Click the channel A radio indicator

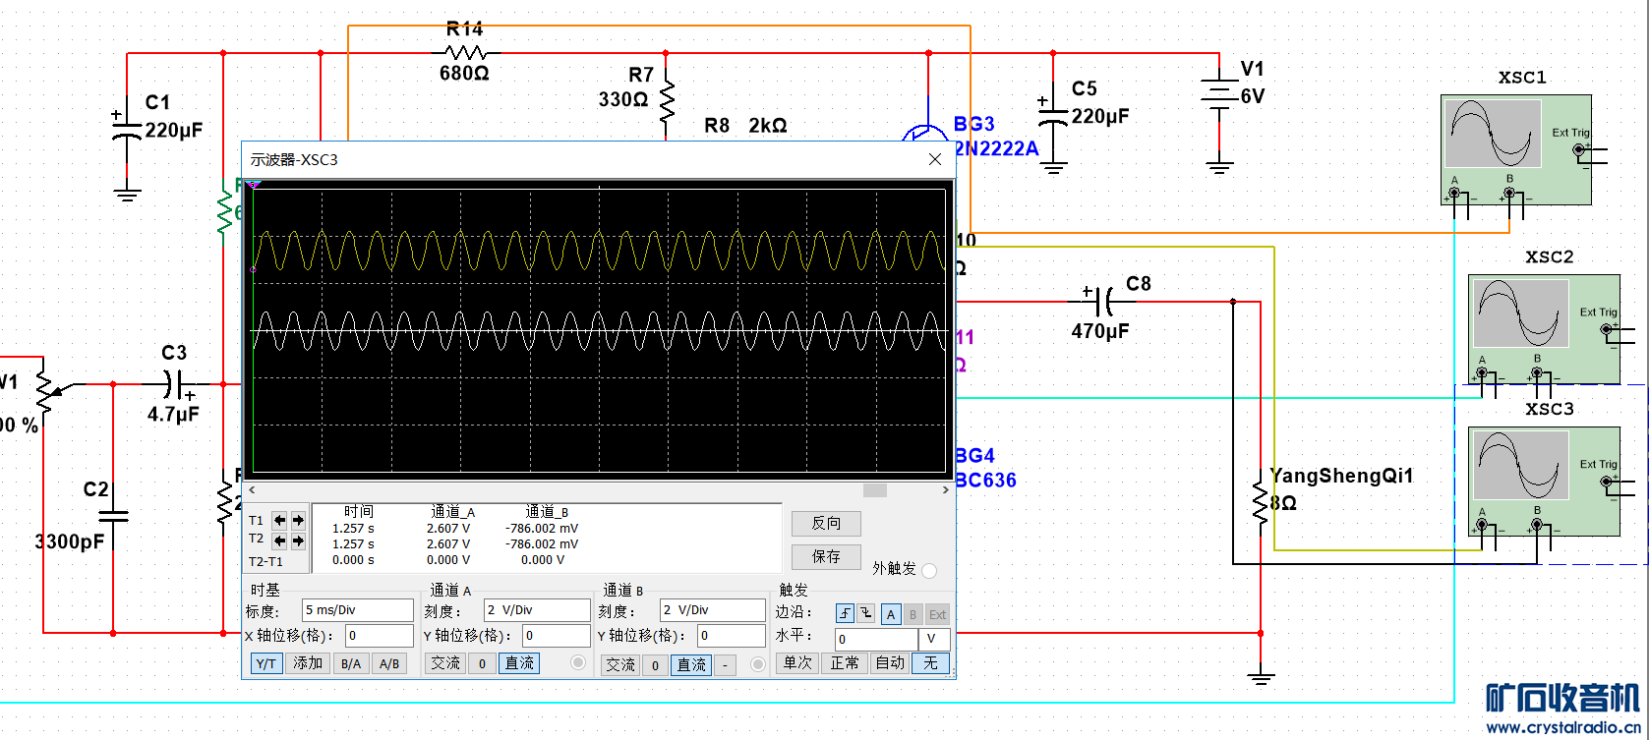578,663
